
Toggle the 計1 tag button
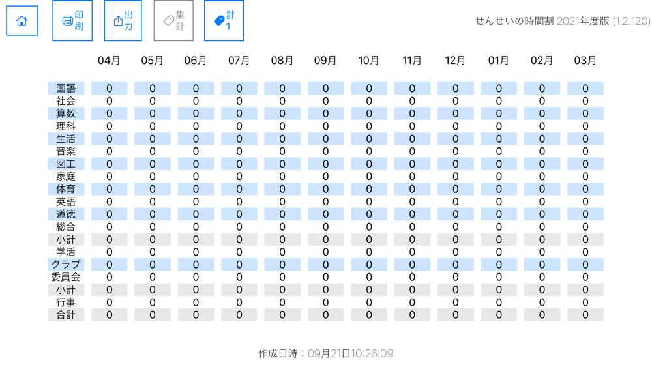(x=224, y=21)
